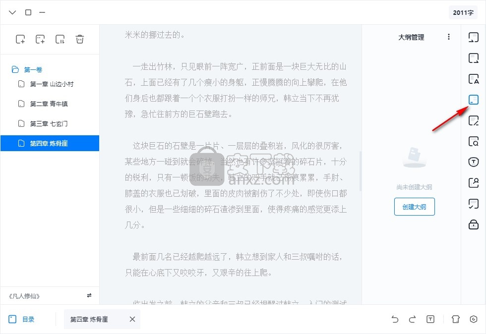Click the trash bin delete icon
486x334 pixels.
click(x=80, y=39)
